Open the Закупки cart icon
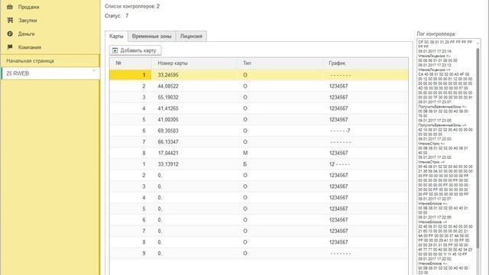The width and height of the screenshot is (489, 275). [x=10, y=21]
